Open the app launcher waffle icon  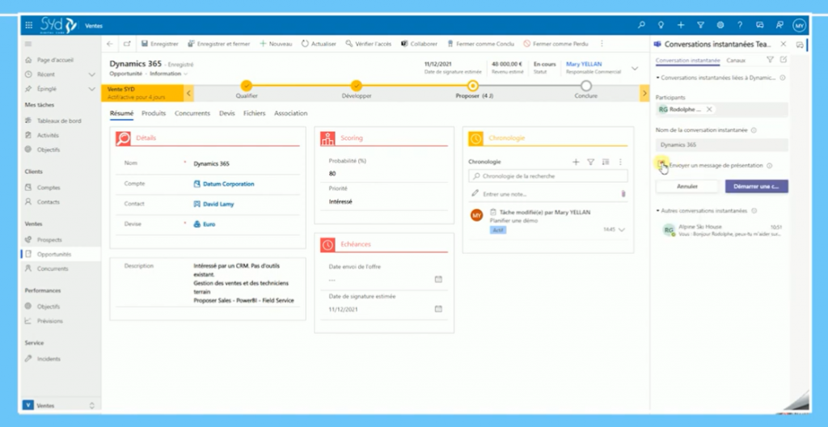[28, 25]
